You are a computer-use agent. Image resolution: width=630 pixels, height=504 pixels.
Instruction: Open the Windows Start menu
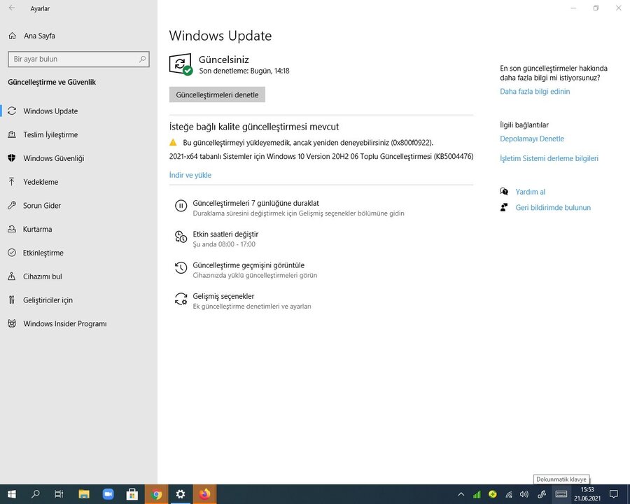[x=12, y=494]
